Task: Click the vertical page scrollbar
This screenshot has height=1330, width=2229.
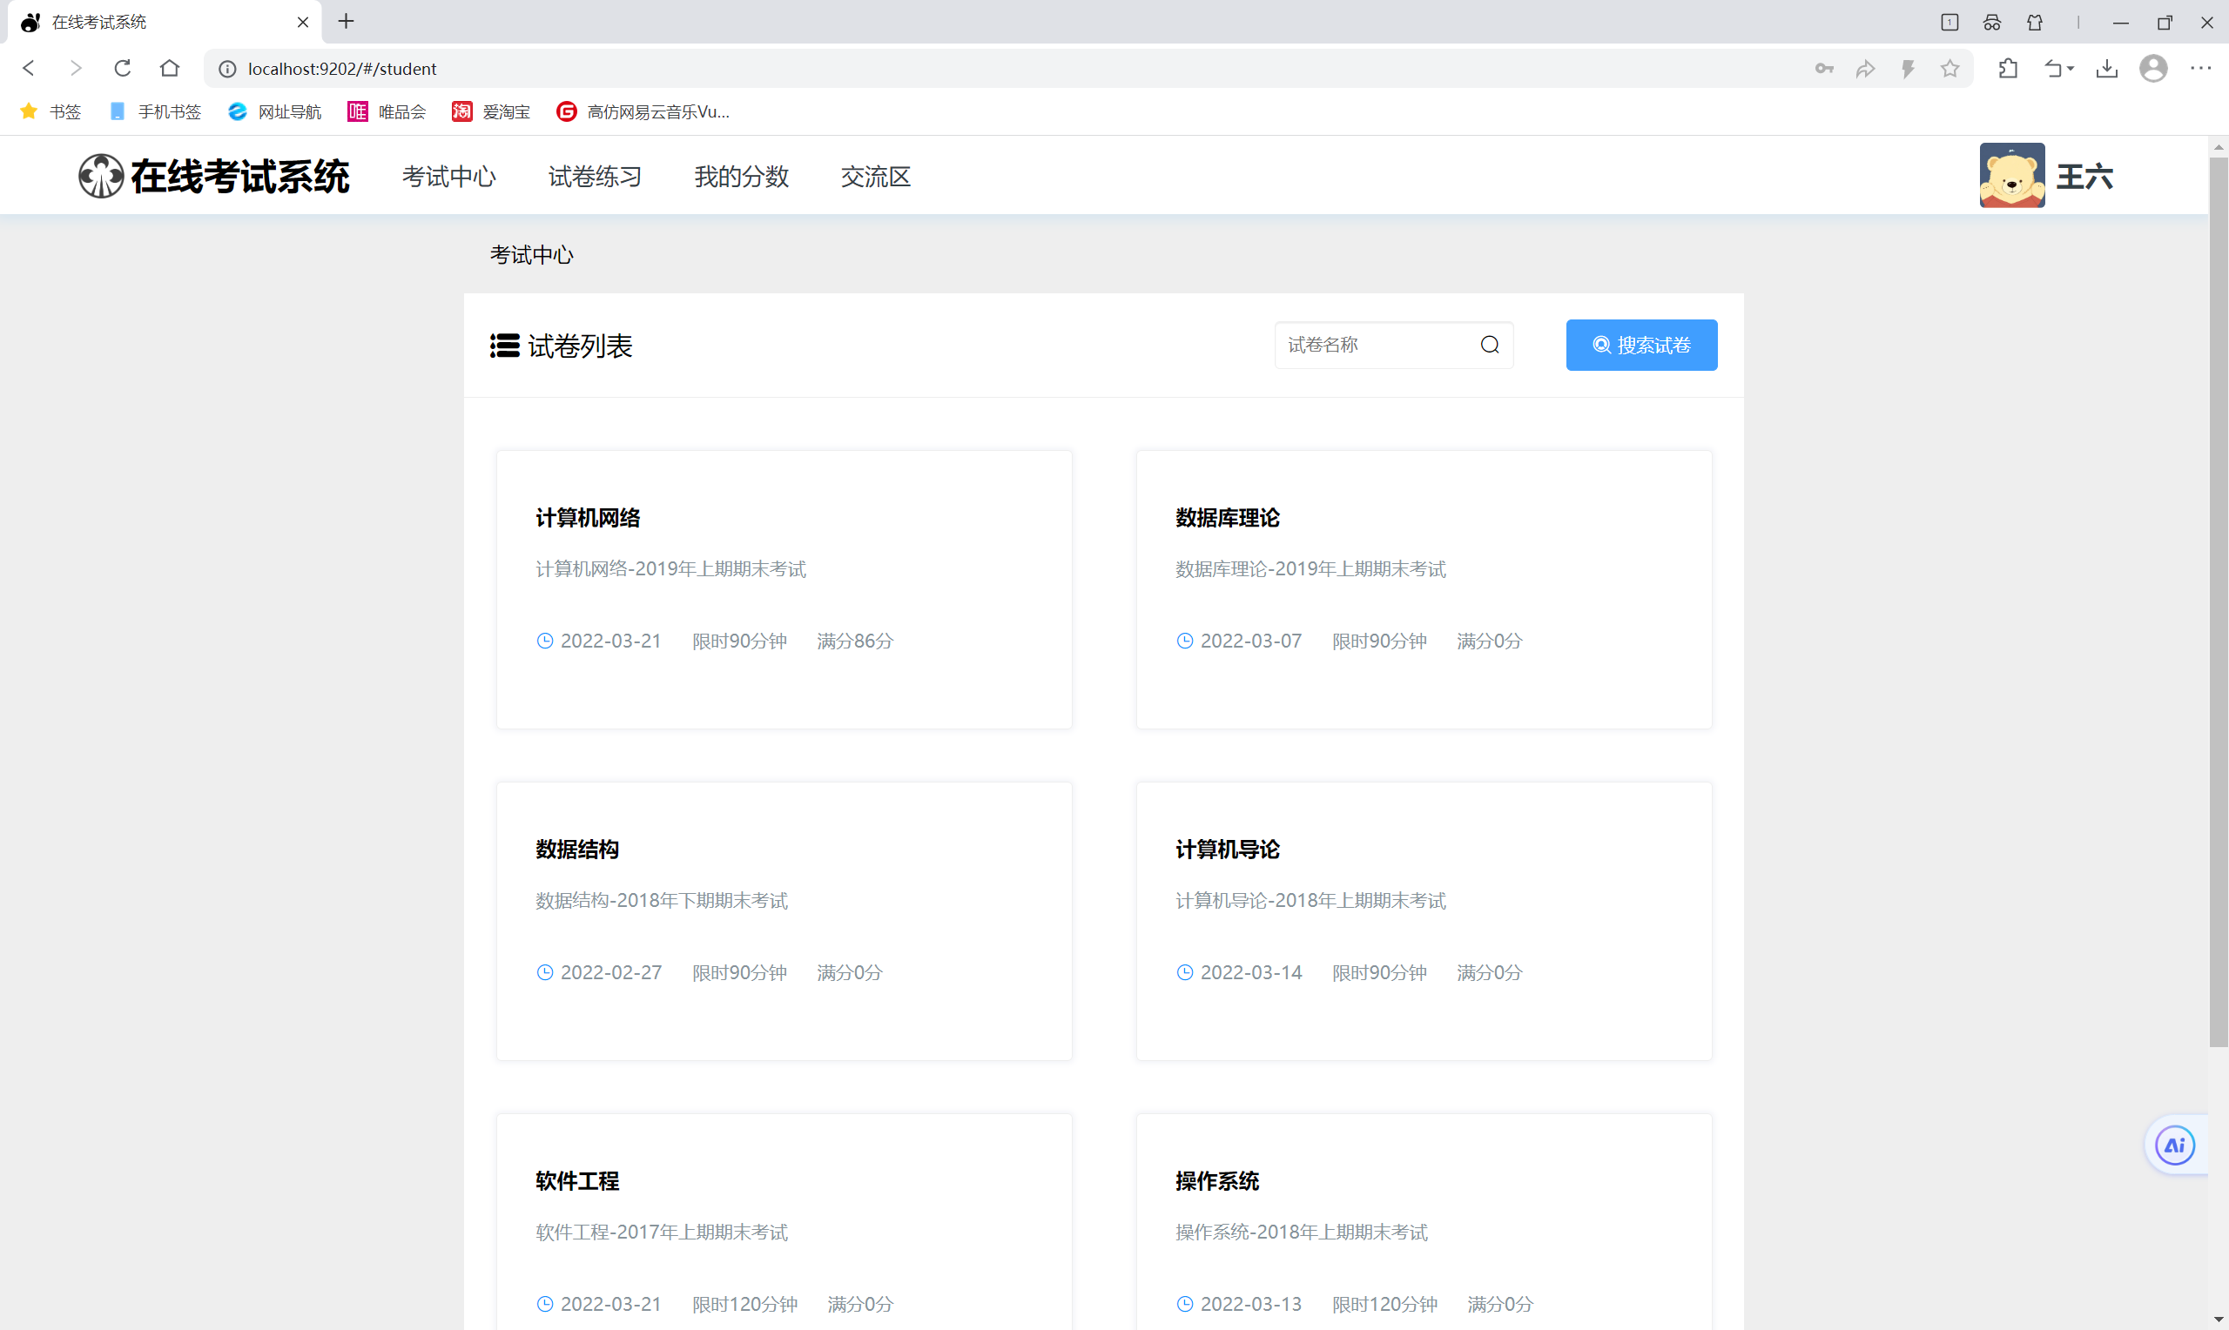Action: click(x=2218, y=601)
